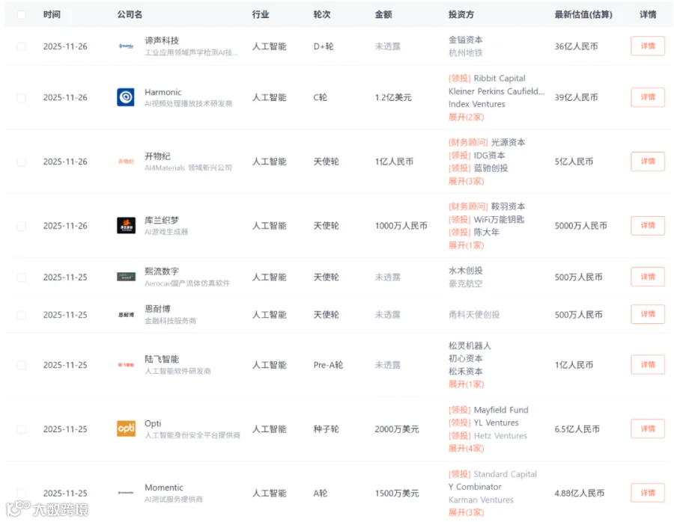The height and width of the screenshot is (522, 674).
Task: Check the box for 熙流数字 row
Action: tap(21, 277)
